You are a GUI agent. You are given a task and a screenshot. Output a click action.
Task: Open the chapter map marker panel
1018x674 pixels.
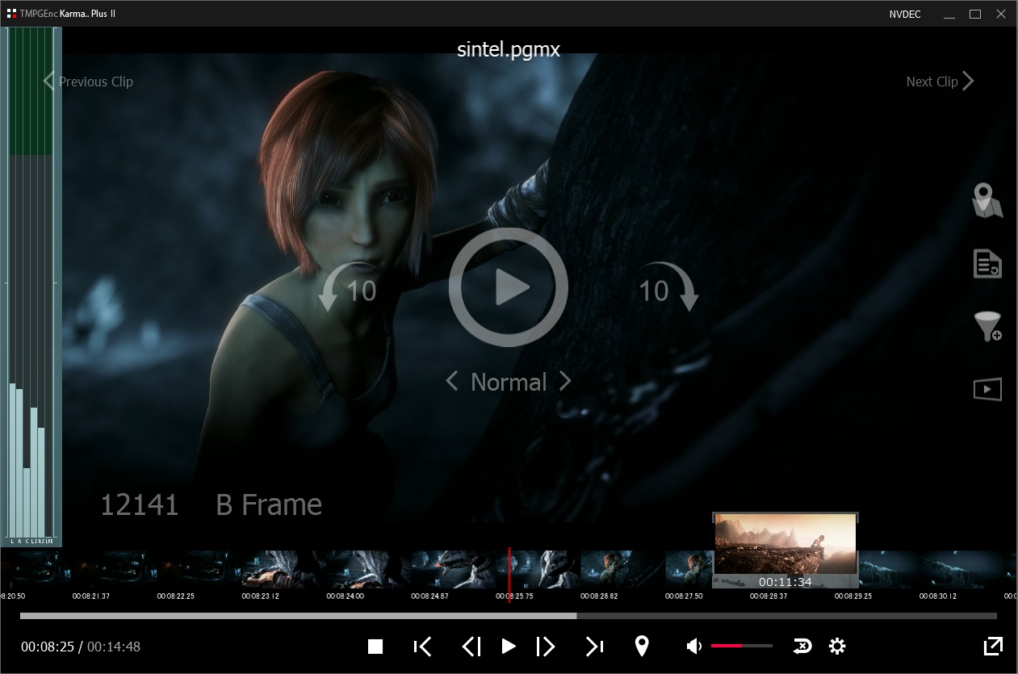pos(987,200)
